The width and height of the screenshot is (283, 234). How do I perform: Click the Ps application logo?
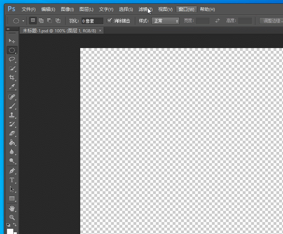coord(11,9)
